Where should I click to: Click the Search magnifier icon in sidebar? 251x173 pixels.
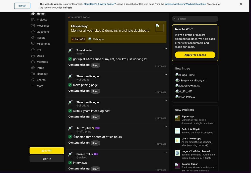pos(33,80)
